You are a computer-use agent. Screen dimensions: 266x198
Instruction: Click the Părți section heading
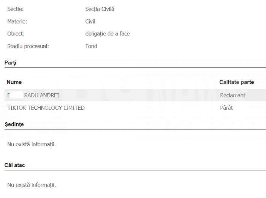10,62
